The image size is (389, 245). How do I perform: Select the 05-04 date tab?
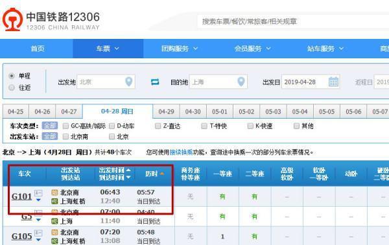[300, 111]
